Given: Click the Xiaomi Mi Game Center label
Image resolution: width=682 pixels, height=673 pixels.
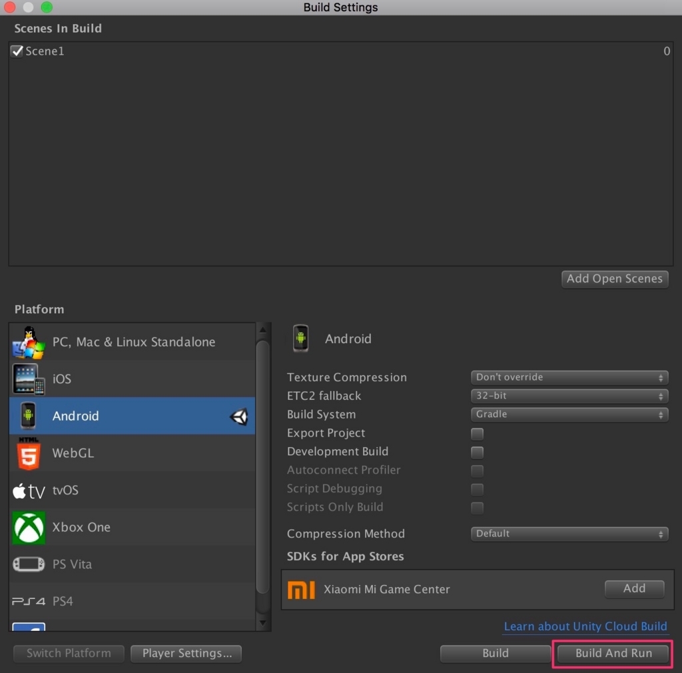Looking at the screenshot, I should click(x=387, y=590).
